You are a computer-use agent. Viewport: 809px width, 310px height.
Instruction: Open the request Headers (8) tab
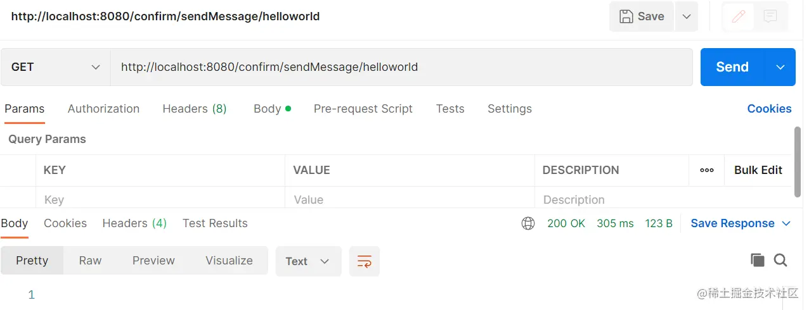[195, 109]
